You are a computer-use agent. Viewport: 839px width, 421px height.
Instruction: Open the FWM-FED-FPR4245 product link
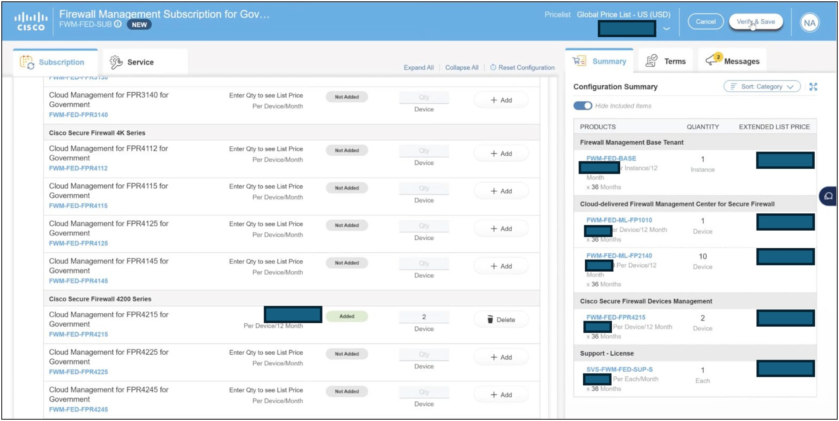click(78, 410)
